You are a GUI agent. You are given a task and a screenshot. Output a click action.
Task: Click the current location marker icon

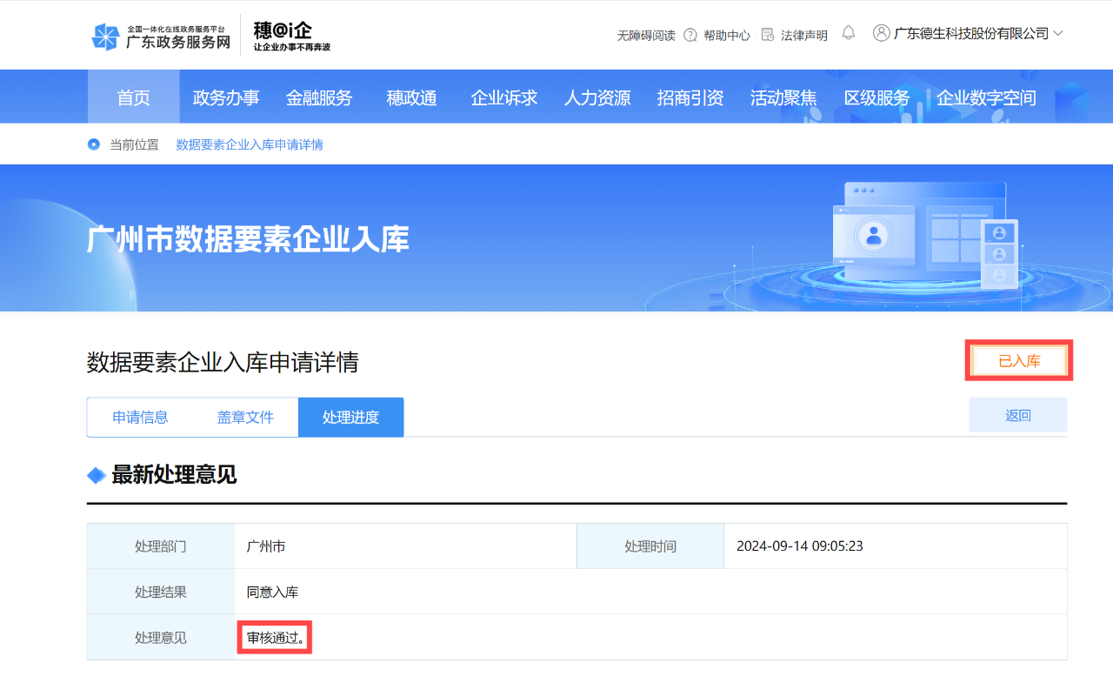click(94, 144)
